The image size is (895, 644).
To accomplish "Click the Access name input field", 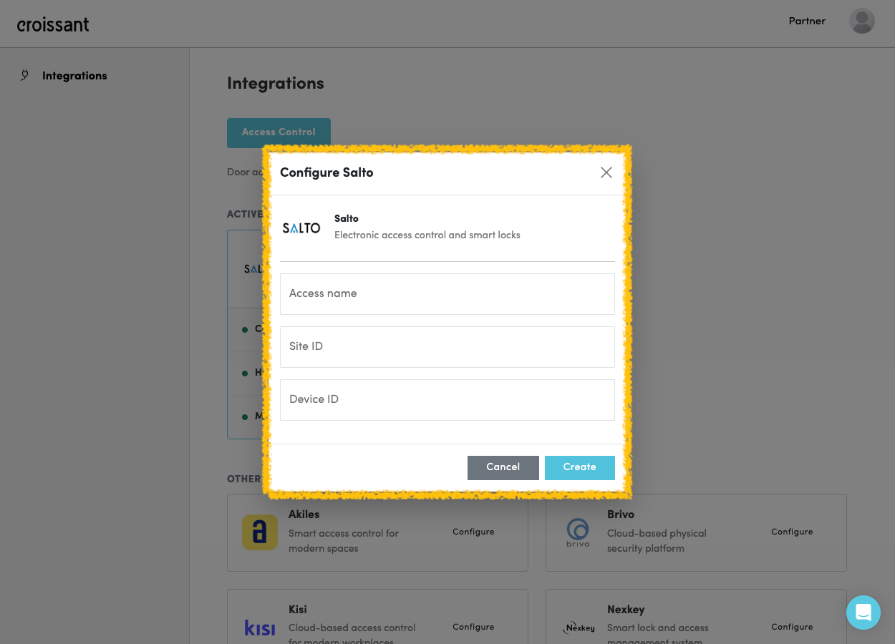I will (447, 293).
